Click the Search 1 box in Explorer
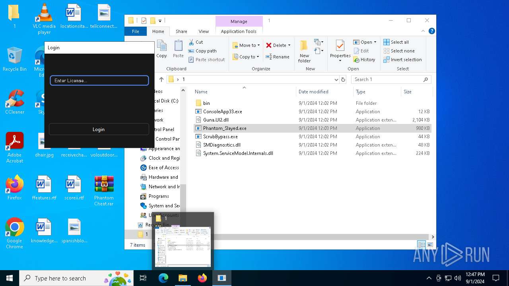This screenshot has height=286, width=509. (391, 79)
